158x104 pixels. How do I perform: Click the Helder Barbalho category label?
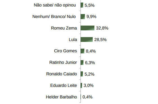[x=61, y=97]
